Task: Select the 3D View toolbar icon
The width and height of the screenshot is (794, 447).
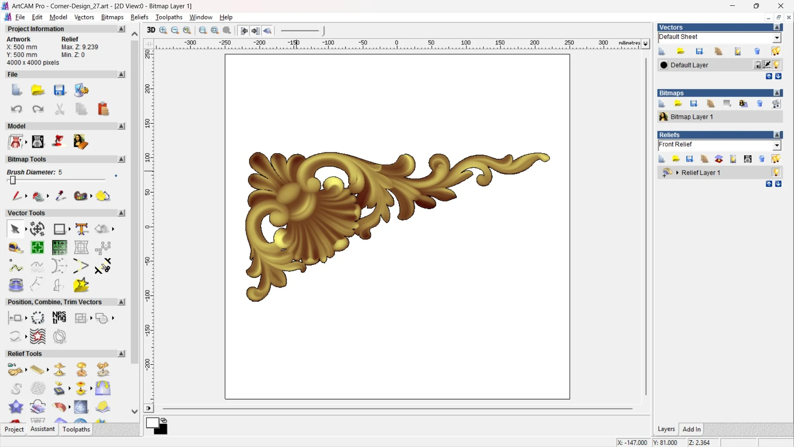Action: click(x=151, y=30)
